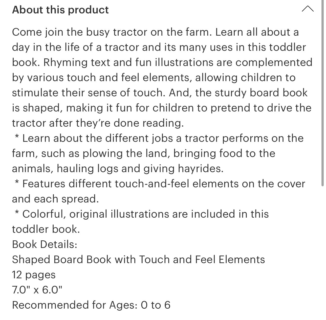Click Shaped Board Book with Touch and Feel Elements
Screen dimensions: 326x320
[x=138, y=260]
